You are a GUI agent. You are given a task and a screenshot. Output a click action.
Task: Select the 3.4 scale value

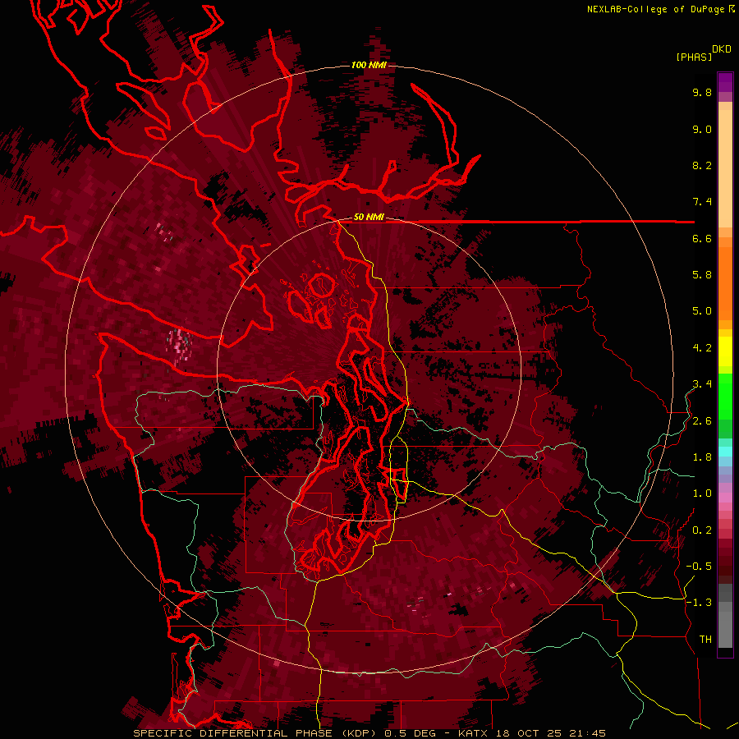702,384
